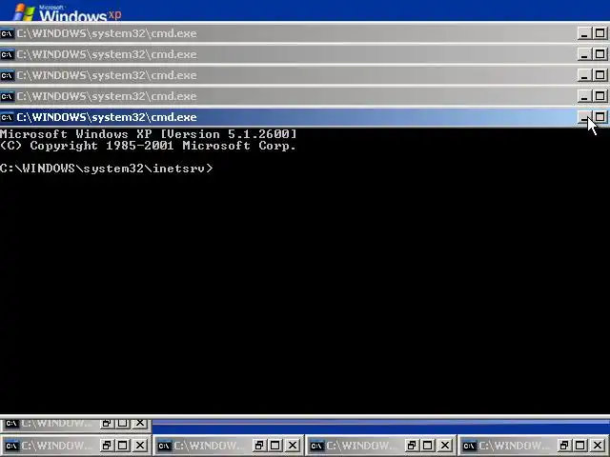Maximize the third cmd.exe window from top

click(600, 75)
